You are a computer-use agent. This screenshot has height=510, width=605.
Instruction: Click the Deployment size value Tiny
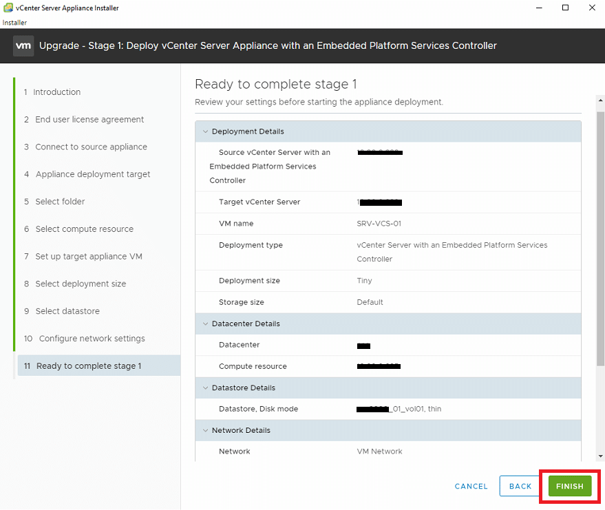(364, 281)
